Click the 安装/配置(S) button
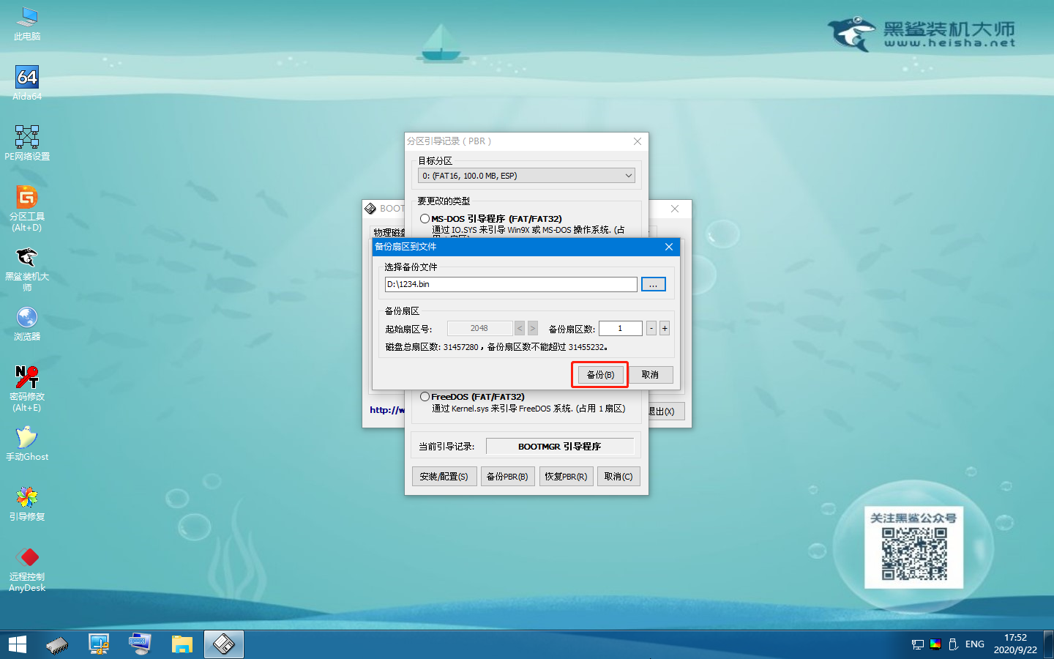The height and width of the screenshot is (659, 1054). 444,477
